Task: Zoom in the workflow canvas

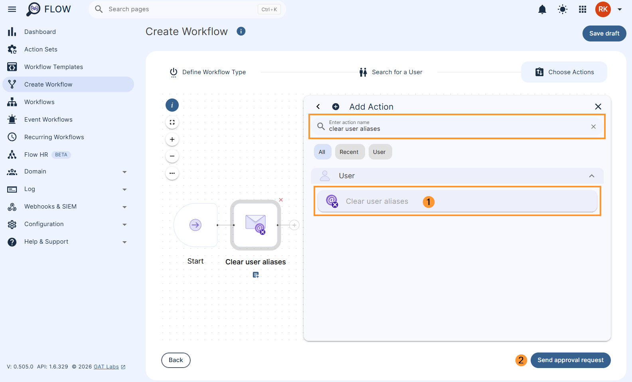Action: pyautogui.click(x=172, y=140)
